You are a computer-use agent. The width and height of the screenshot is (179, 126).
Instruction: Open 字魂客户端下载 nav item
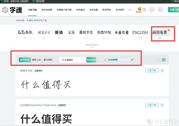click(64, 10)
